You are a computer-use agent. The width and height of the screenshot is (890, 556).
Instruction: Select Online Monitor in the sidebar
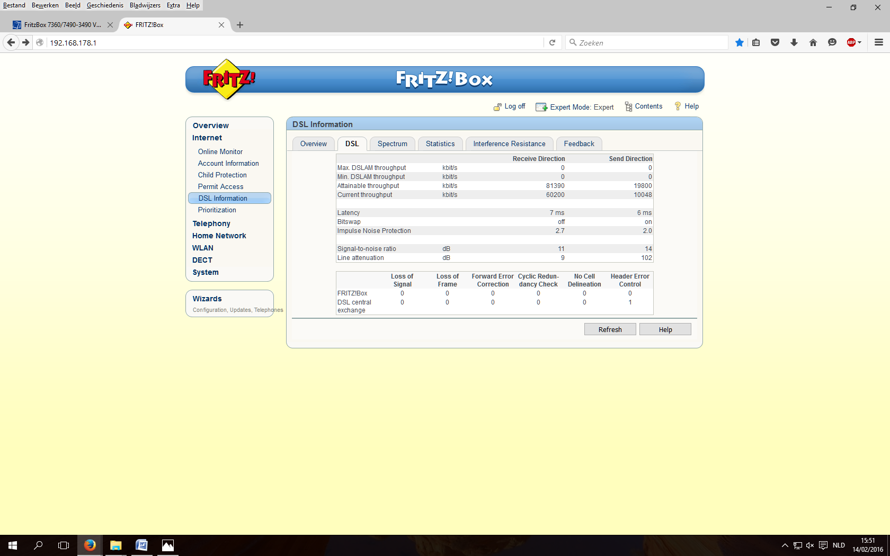click(220, 152)
